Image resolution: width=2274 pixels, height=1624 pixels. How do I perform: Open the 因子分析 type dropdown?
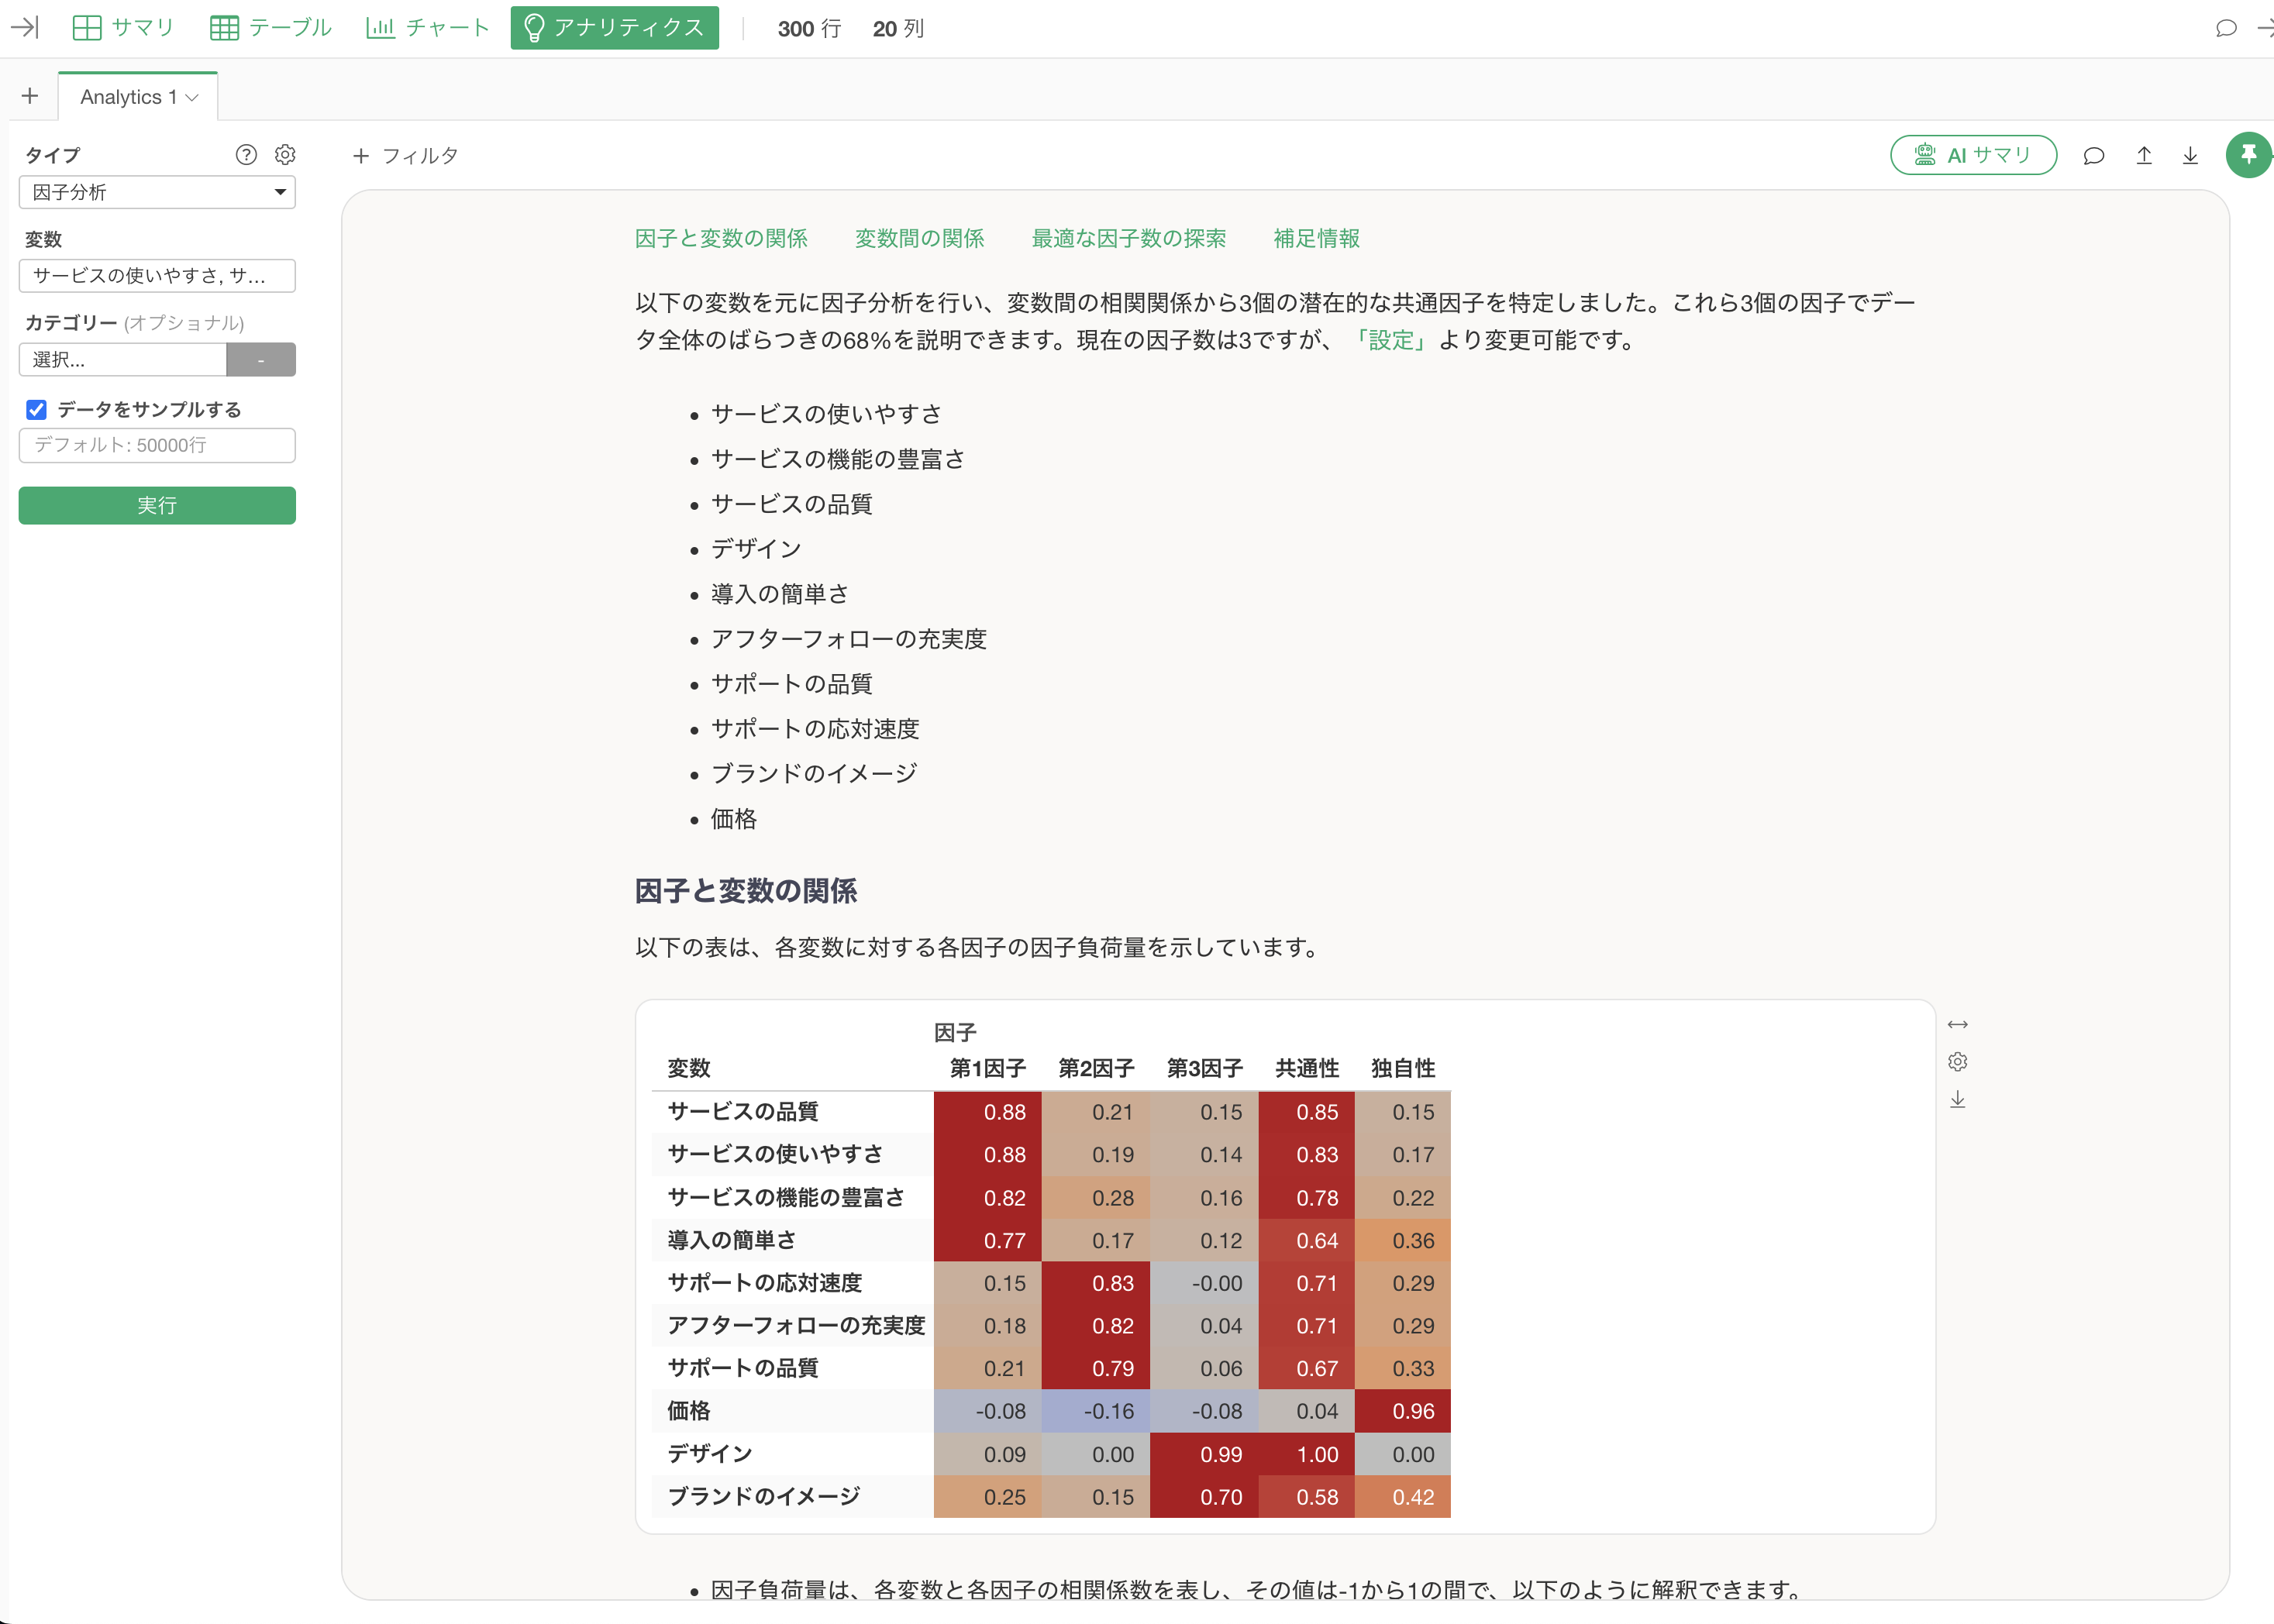point(157,192)
